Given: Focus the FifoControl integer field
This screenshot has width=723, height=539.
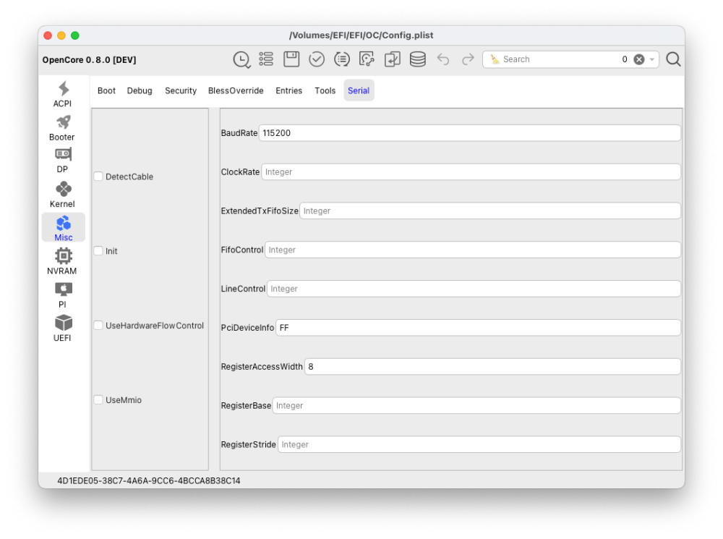Looking at the screenshot, I should 473,250.
